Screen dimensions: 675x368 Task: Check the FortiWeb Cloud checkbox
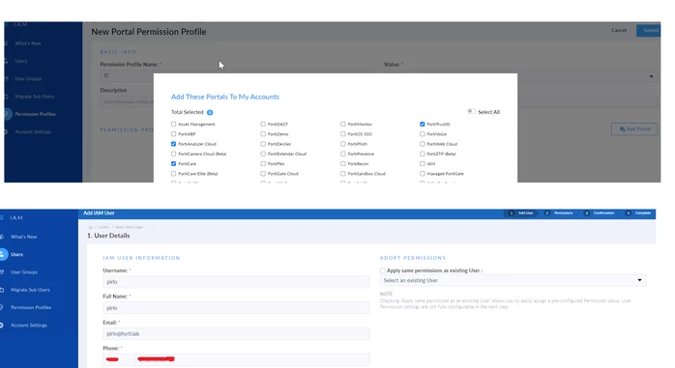[423, 144]
